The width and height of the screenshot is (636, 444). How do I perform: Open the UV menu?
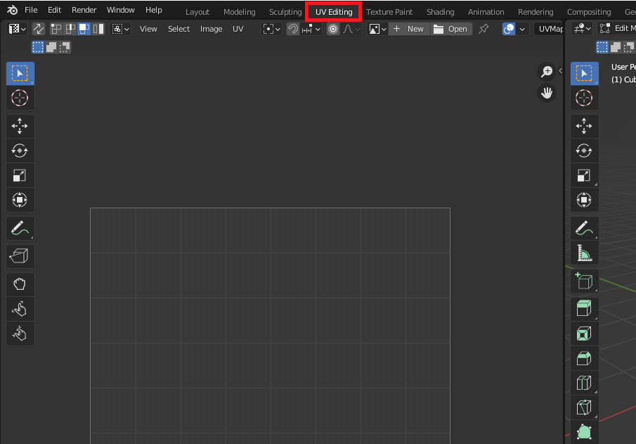[238, 29]
